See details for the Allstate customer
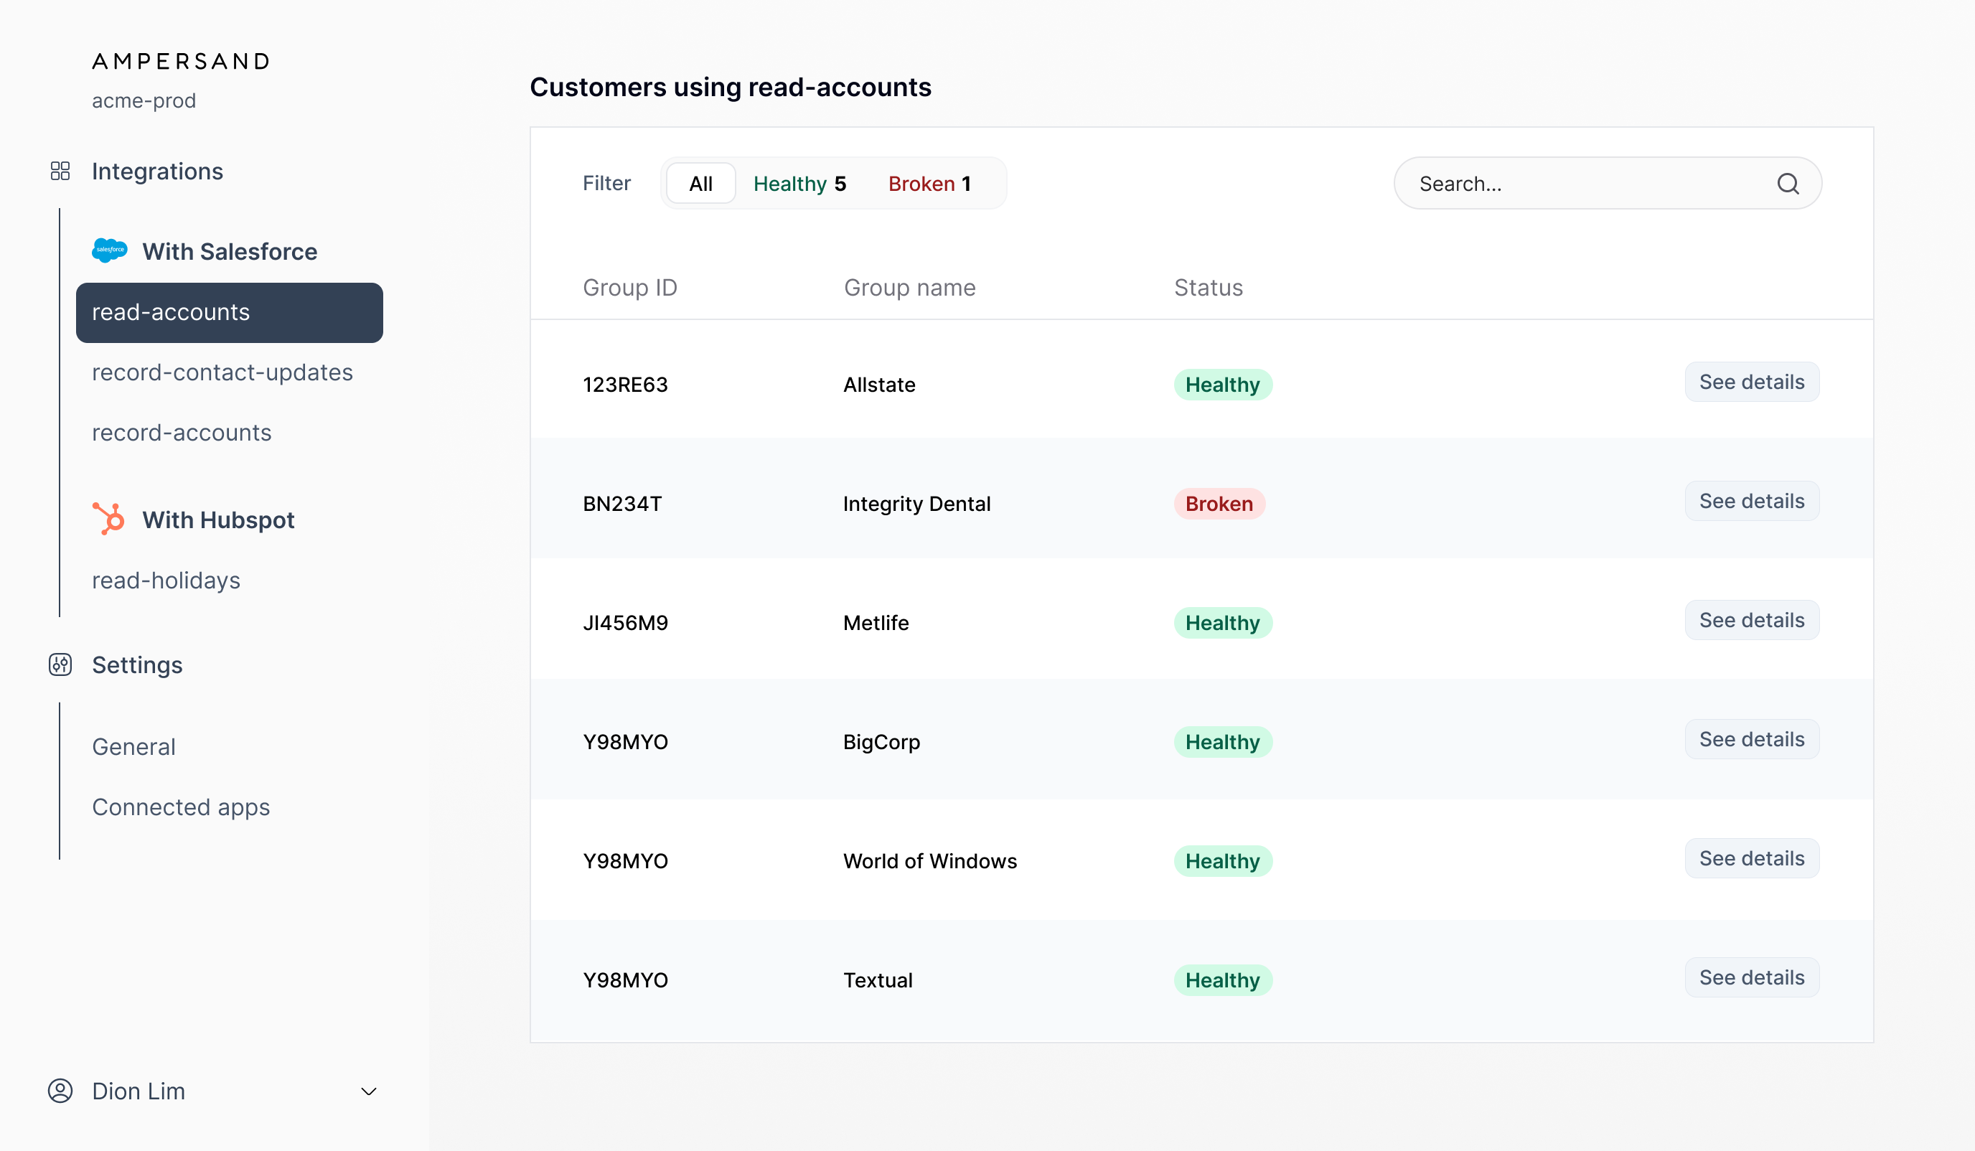 (1752, 382)
